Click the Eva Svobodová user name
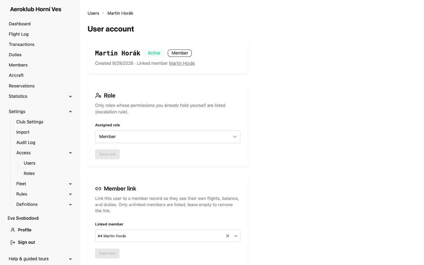The image size is (424, 265). (x=23, y=218)
